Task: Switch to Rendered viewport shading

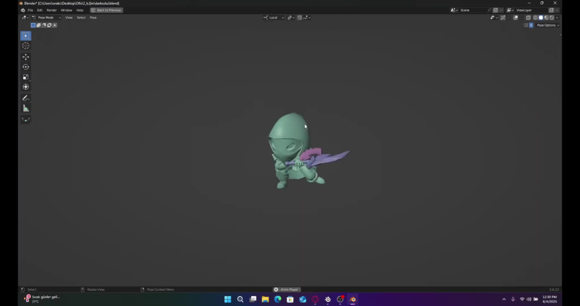Action: tap(552, 17)
